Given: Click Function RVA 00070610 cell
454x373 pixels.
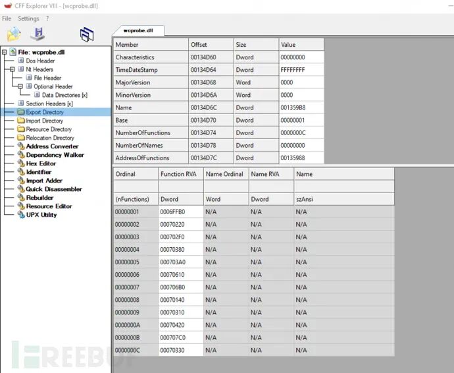Looking at the screenshot, I should tap(181, 275).
